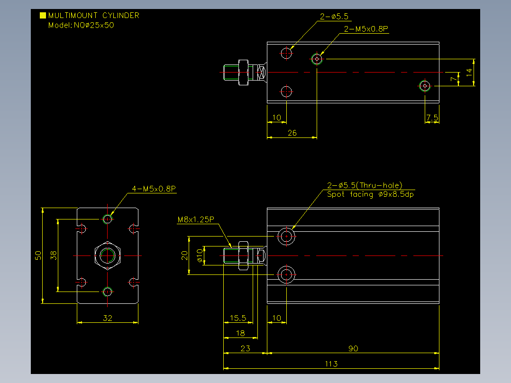Select the "38" vertical dimension
The height and width of the screenshot is (383, 511).
54,255
